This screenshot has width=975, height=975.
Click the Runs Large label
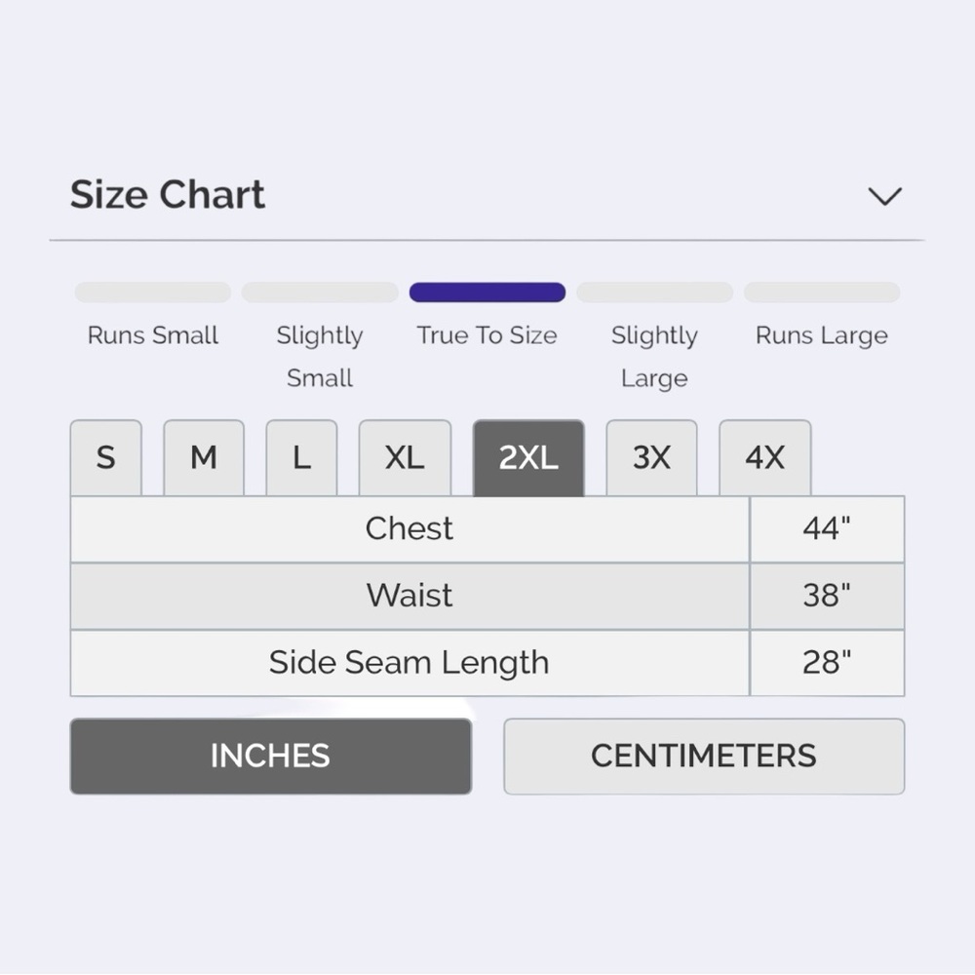point(822,335)
